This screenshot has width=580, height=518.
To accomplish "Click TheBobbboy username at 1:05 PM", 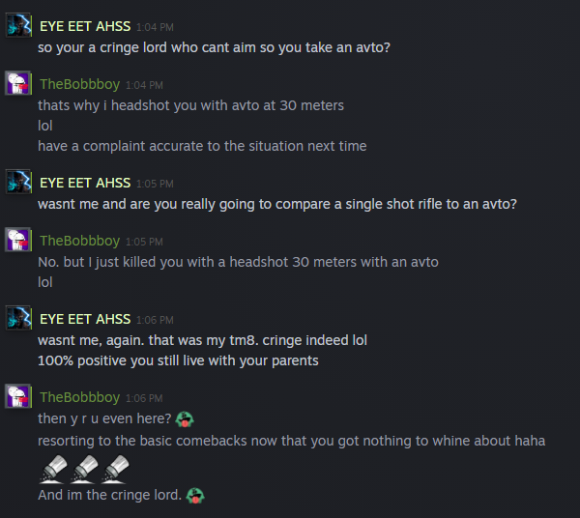I will [79, 241].
